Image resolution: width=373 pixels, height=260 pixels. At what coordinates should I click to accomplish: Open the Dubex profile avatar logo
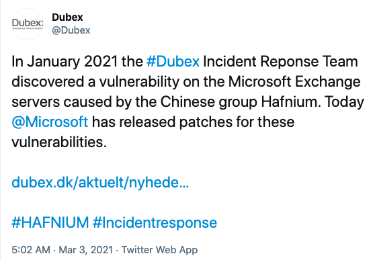(28, 24)
